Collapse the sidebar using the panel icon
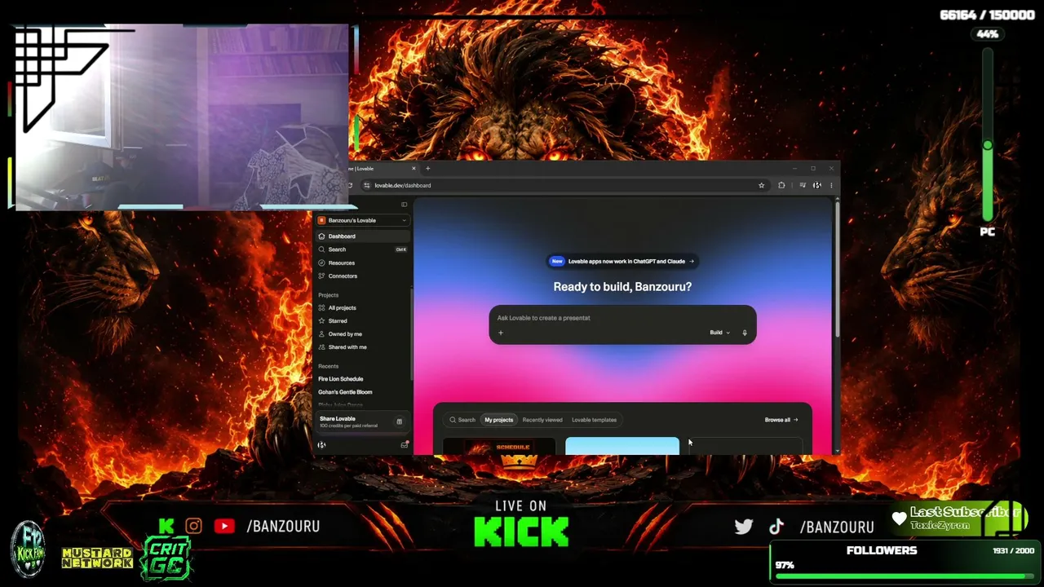Image resolution: width=1044 pixels, height=587 pixels. click(404, 205)
